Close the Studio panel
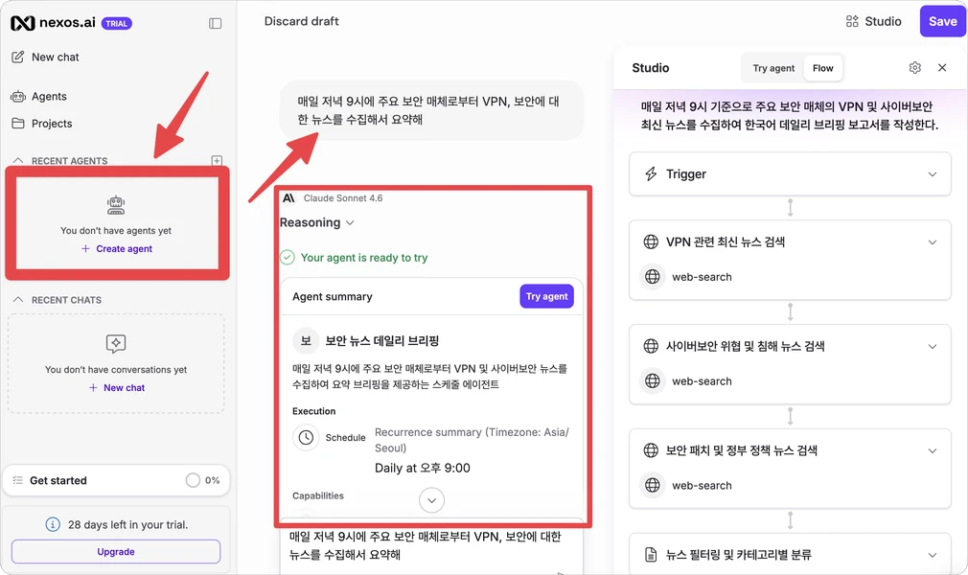The image size is (968, 575). click(x=942, y=67)
